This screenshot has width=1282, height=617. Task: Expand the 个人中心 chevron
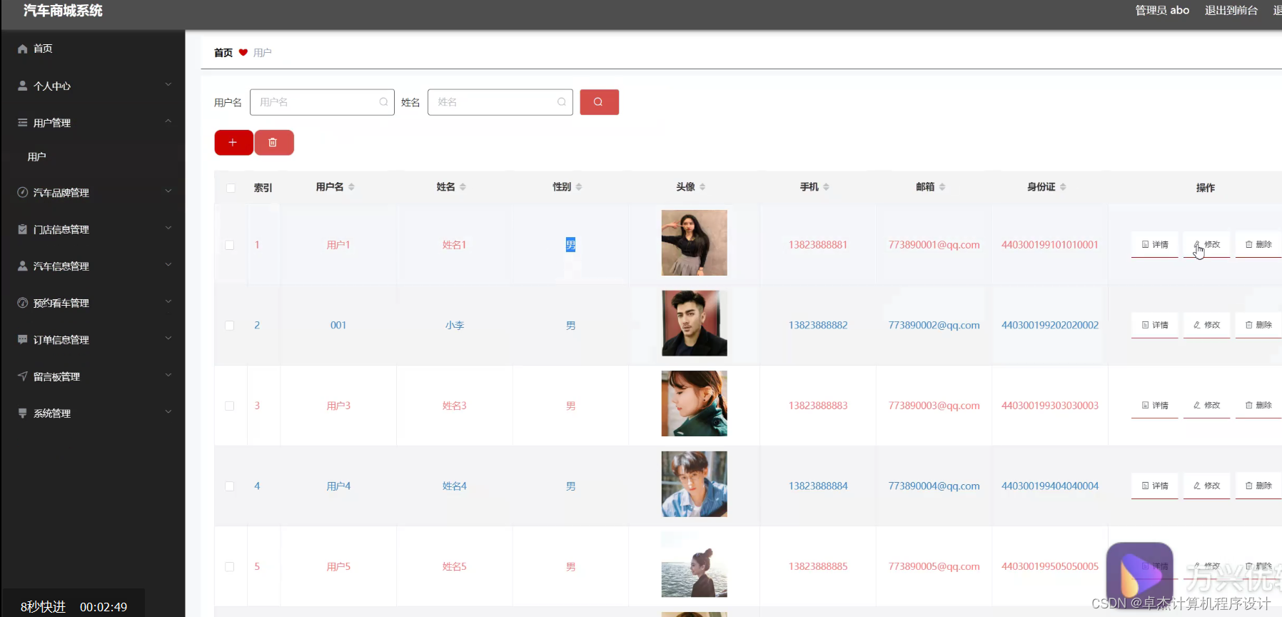click(x=168, y=84)
